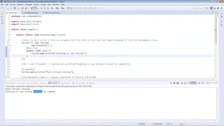
Task: Open the Servers view tab
Action: point(90,83)
